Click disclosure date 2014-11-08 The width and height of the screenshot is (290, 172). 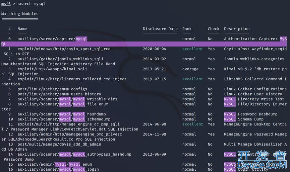pyautogui.click(x=155, y=134)
